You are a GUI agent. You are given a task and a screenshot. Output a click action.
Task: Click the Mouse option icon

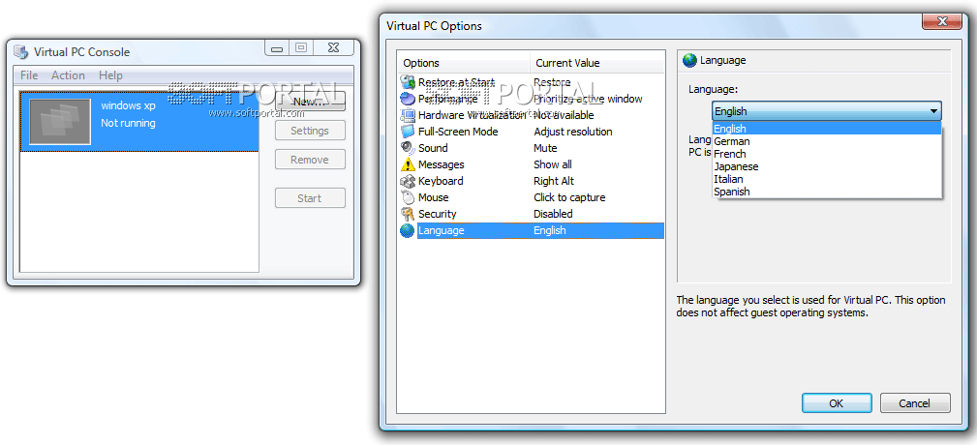coord(408,197)
